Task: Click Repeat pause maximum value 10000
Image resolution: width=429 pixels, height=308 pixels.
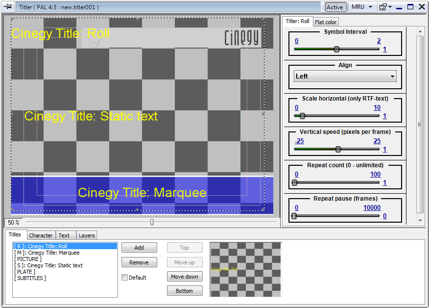Action: coord(372,208)
